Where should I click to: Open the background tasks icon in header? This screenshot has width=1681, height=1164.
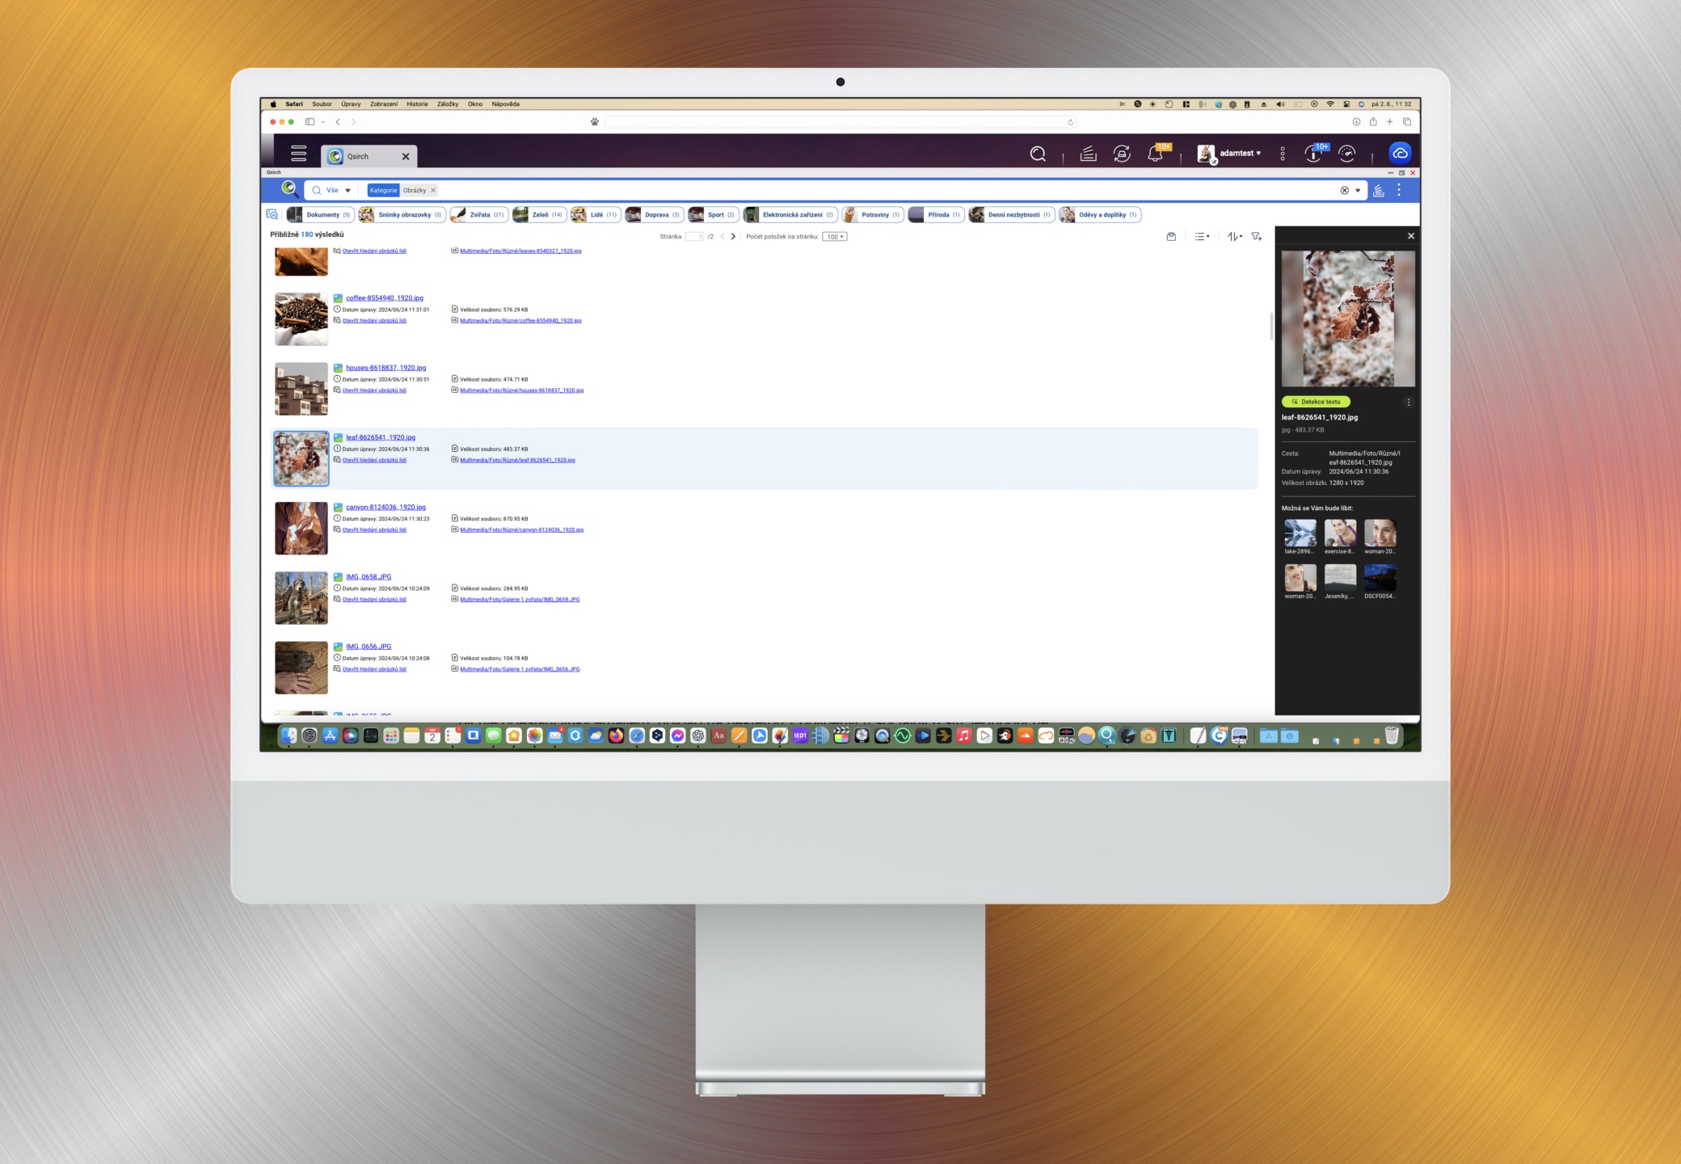tap(1088, 154)
